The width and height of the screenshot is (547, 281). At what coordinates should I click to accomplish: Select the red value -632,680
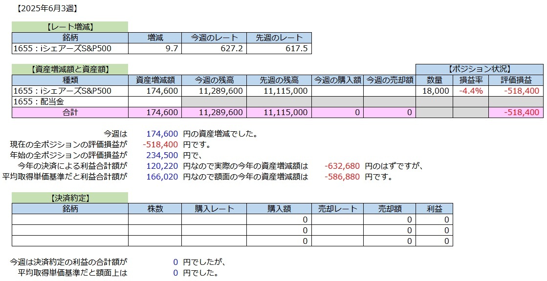[x=342, y=166]
